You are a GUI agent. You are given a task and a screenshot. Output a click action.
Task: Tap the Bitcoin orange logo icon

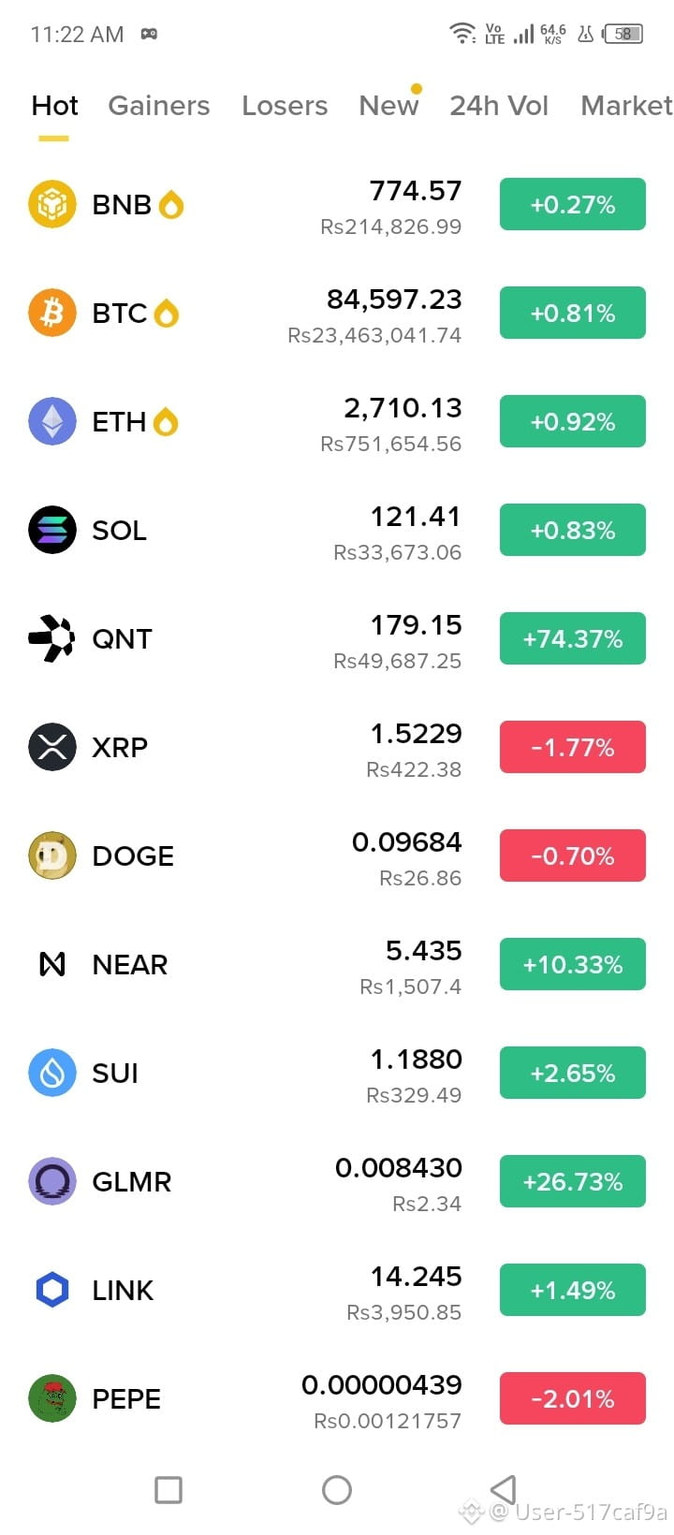(52, 313)
